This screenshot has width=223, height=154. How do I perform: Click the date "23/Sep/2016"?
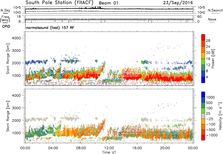[178, 3]
